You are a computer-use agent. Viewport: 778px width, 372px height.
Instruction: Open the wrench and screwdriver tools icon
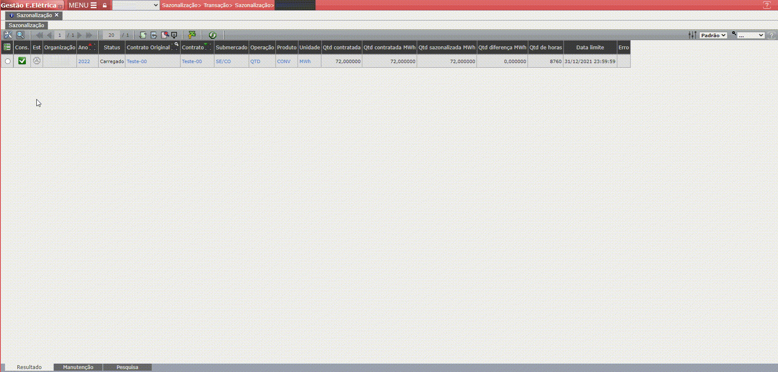pos(8,35)
